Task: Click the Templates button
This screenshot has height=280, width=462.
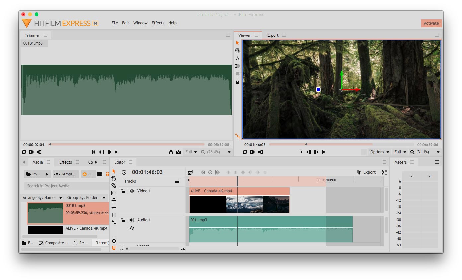Action: point(66,174)
